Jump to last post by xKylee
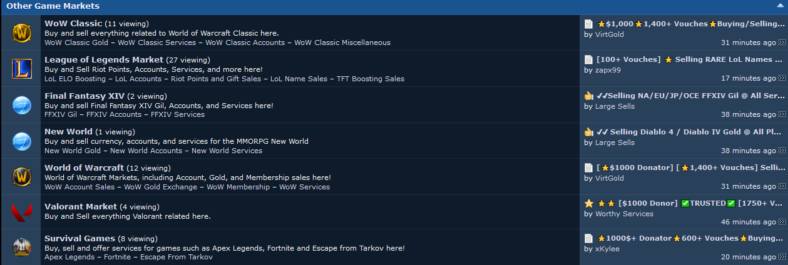The height and width of the screenshot is (265, 788). [782, 257]
